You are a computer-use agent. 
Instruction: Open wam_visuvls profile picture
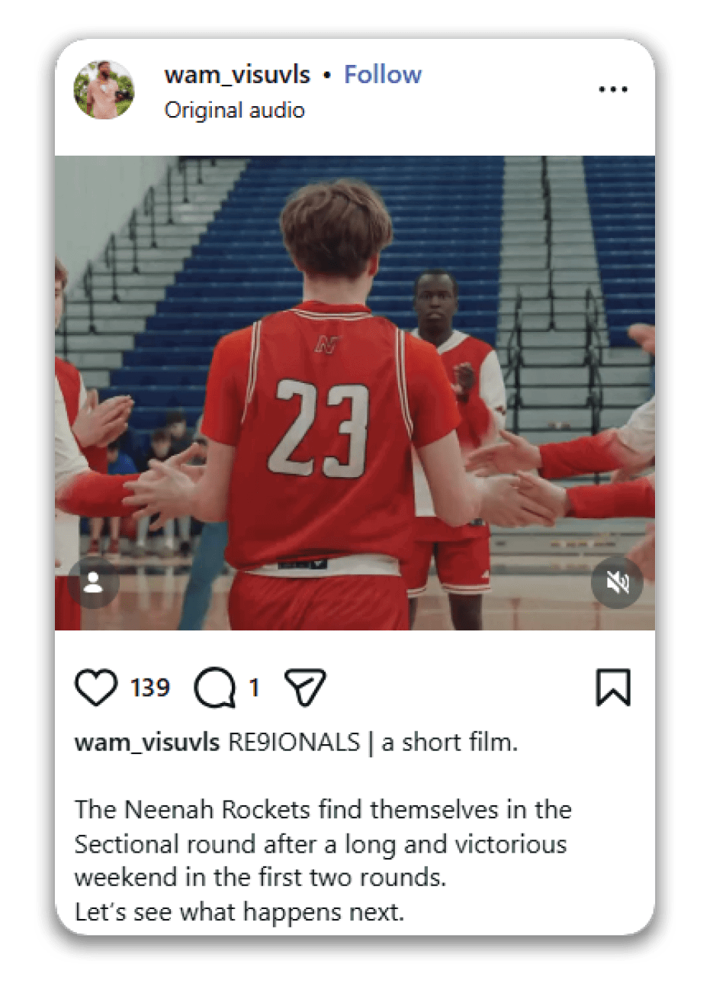(x=104, y=90)
